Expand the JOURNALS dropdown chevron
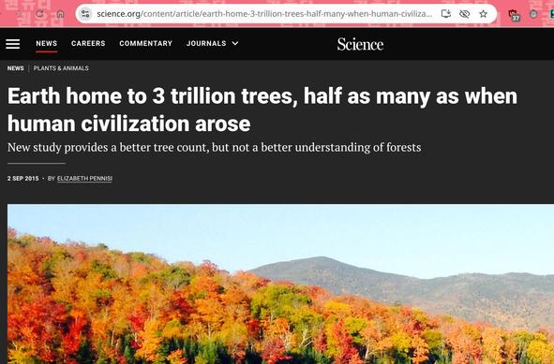Screen dimensions: 554x364 click(x=235, y=43)
